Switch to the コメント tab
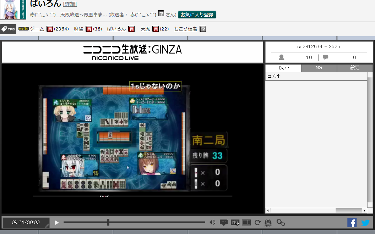 tap(283, 68)
